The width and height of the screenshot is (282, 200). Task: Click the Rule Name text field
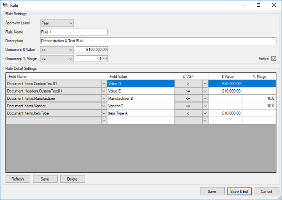[x=74, y=32]
